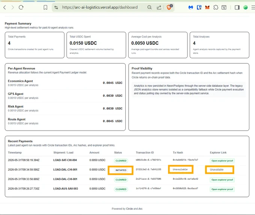Screen dimensions: 255x215
Task: Click the Timestamp column header
Action: click(15, 152)
